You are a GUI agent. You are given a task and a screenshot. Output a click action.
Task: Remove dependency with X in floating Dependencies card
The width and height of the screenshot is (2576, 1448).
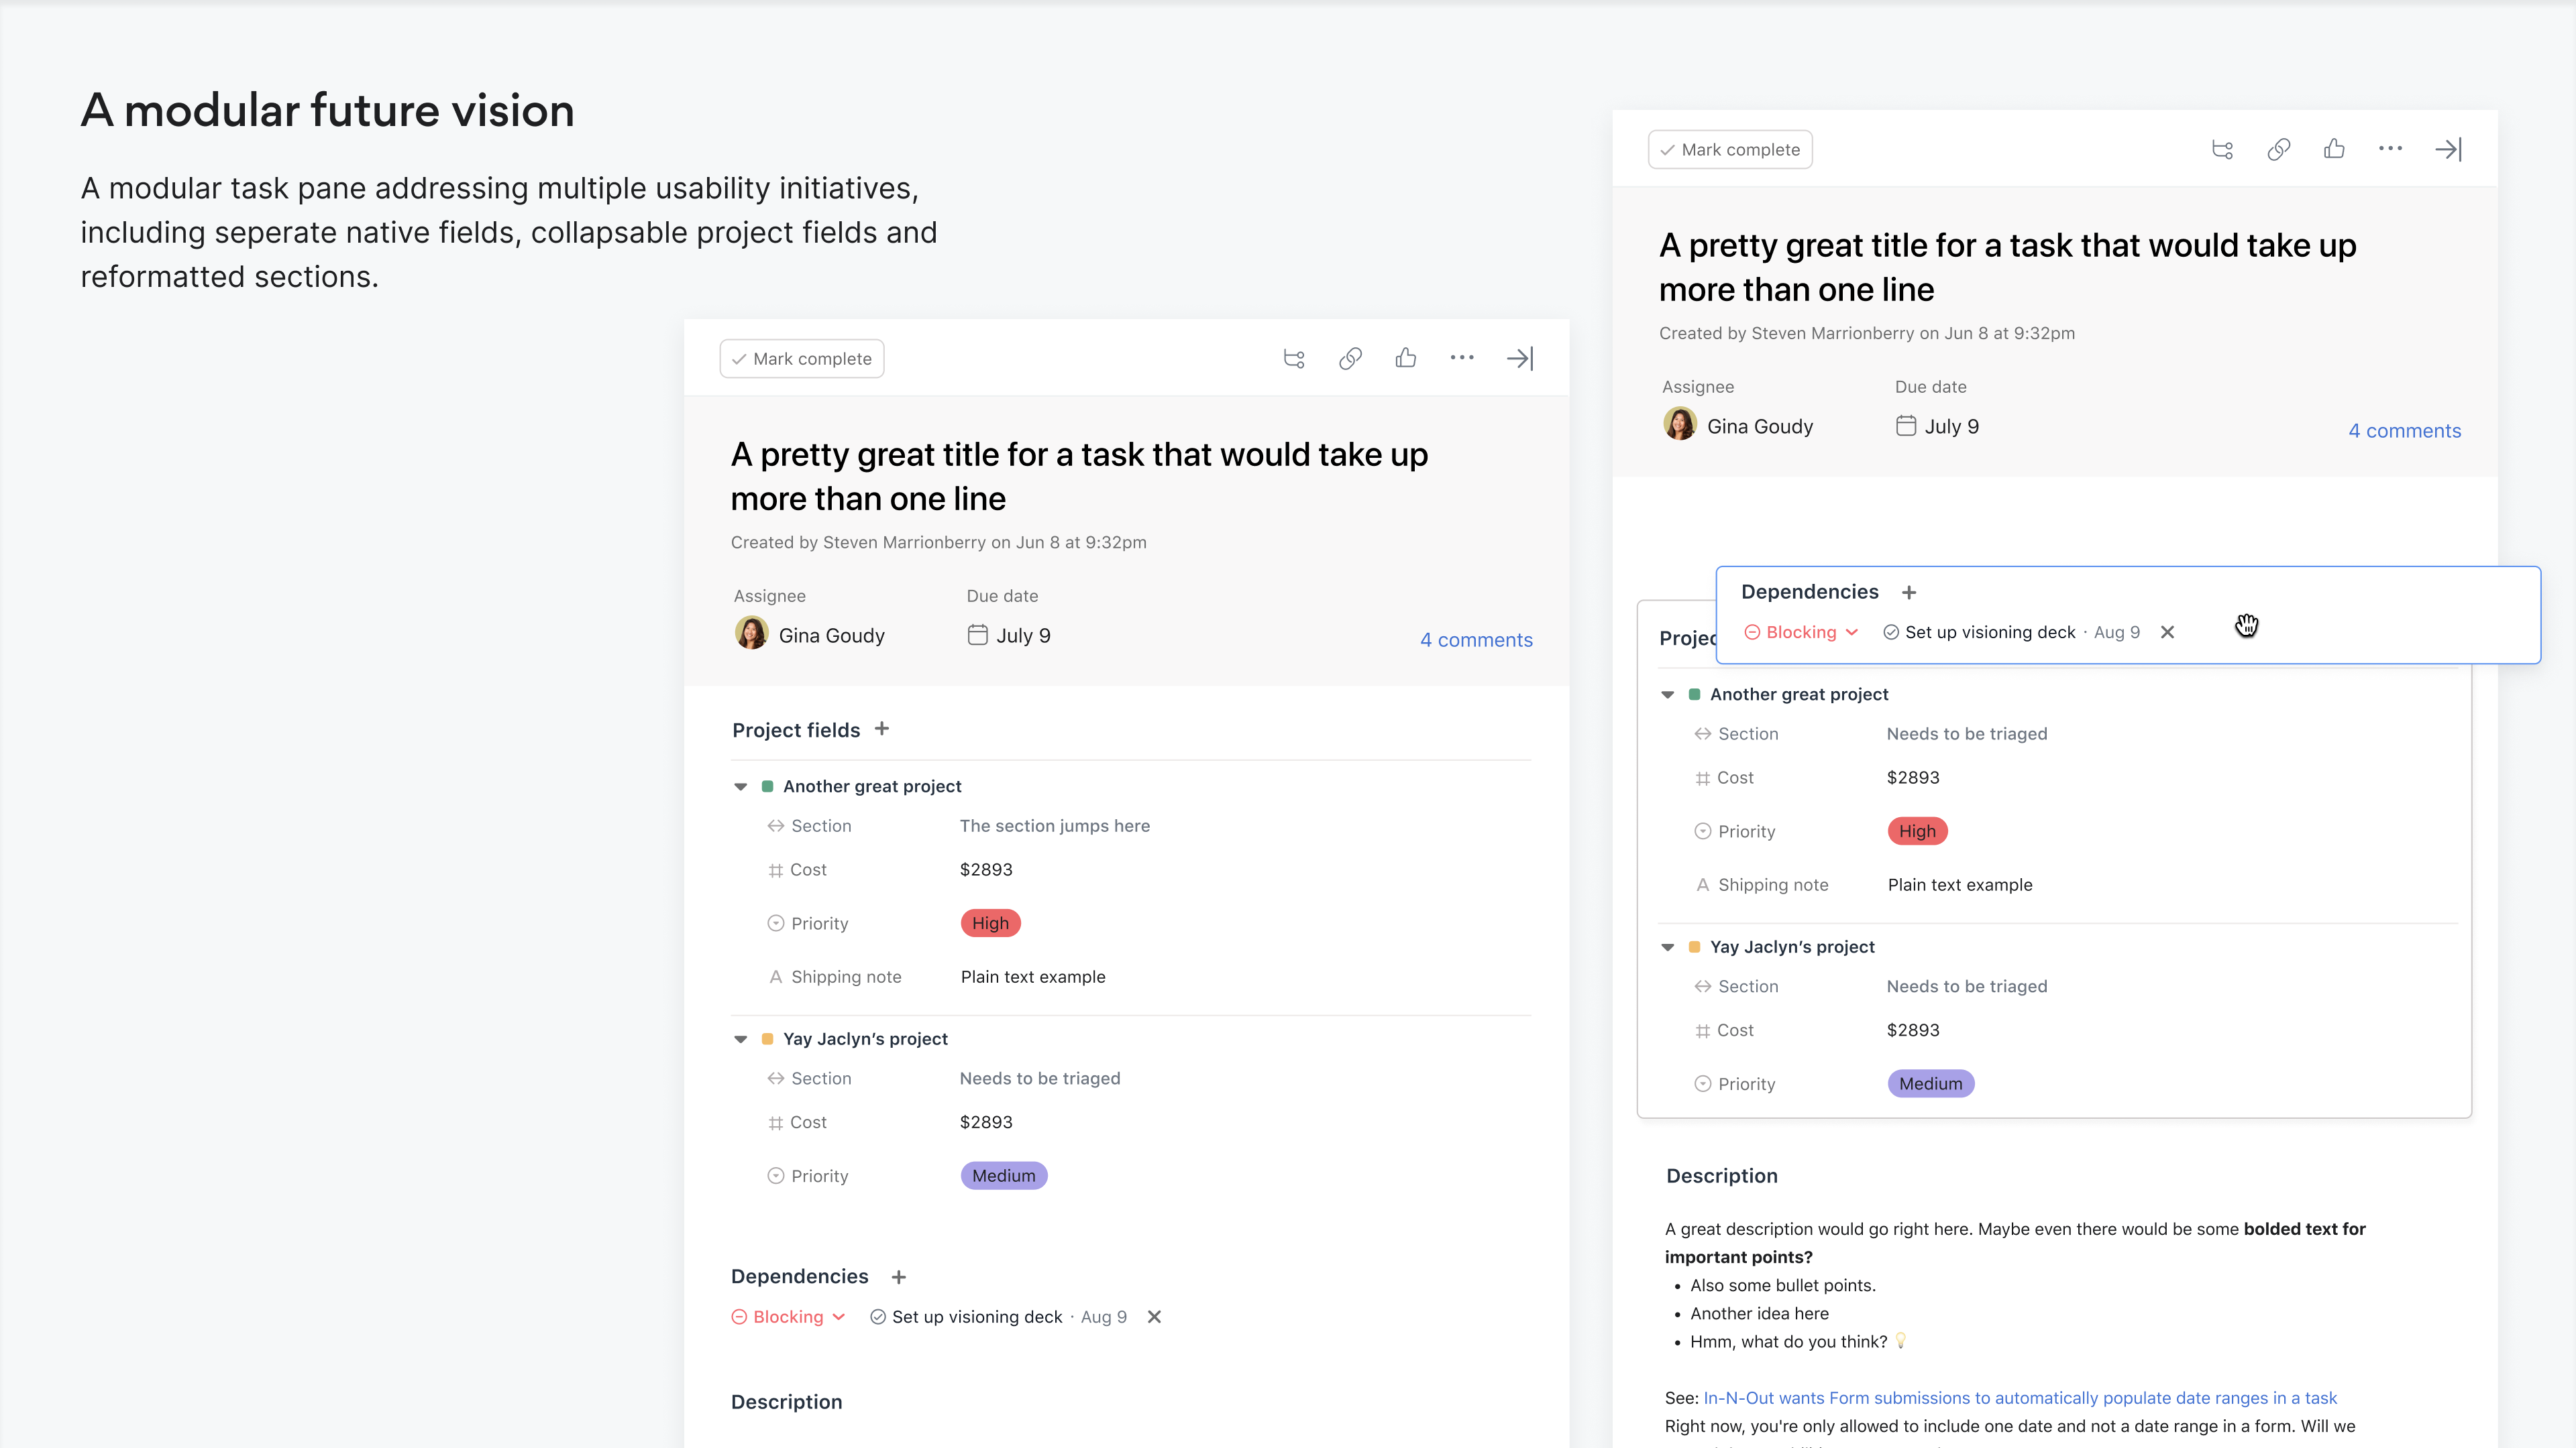coord(2167,633)
